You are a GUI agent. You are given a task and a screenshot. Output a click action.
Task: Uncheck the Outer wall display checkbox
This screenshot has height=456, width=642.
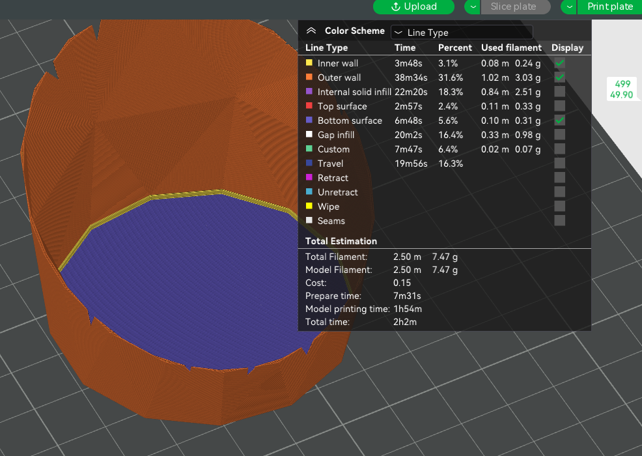tap(559, 78)
